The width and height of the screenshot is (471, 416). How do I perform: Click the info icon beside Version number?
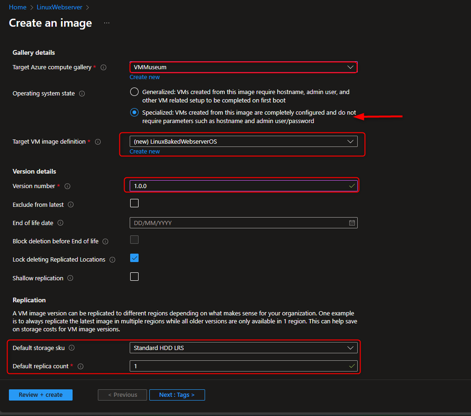[x=67, y=186]
